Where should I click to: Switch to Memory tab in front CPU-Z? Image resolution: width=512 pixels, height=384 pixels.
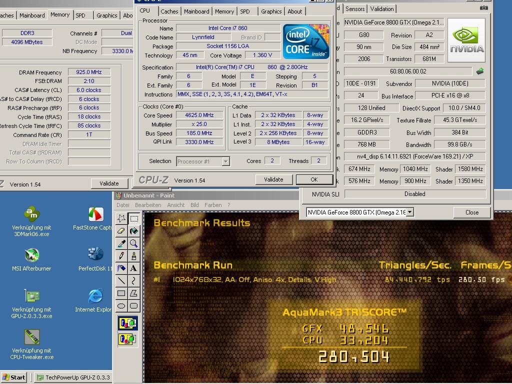pyautogui.click(x=224, y=11)
